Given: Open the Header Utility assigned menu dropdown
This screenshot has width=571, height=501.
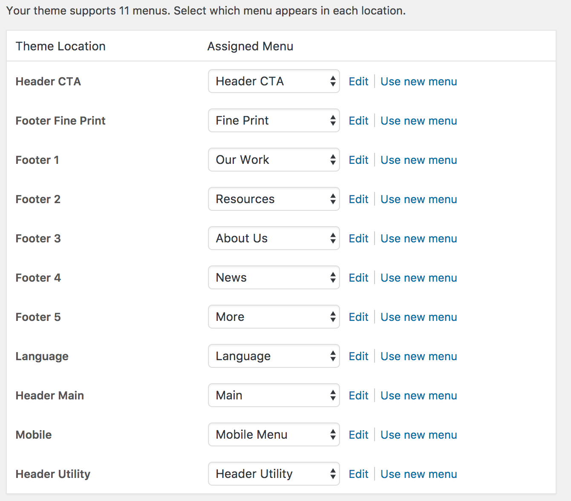Looking at the screenshot, I should [x=274, y=474].
